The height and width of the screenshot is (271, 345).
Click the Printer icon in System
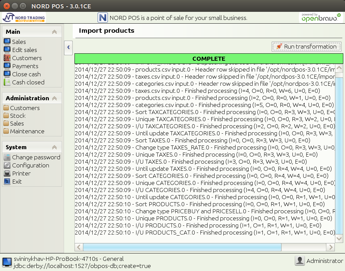[x=7, y=173]
